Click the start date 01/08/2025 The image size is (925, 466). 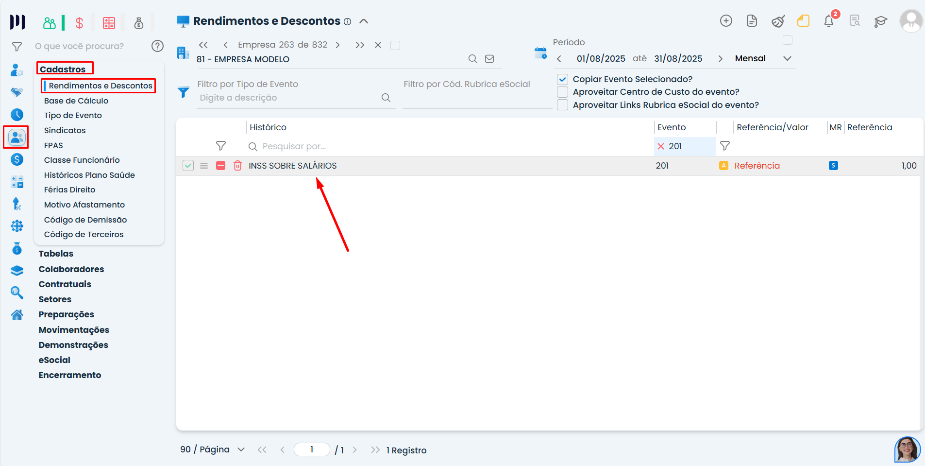[x=601, y=59]
